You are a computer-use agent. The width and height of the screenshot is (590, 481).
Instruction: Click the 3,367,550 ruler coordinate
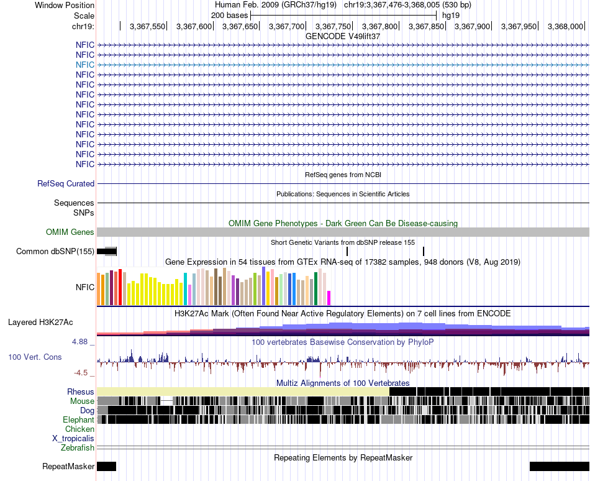click(148, 26)
